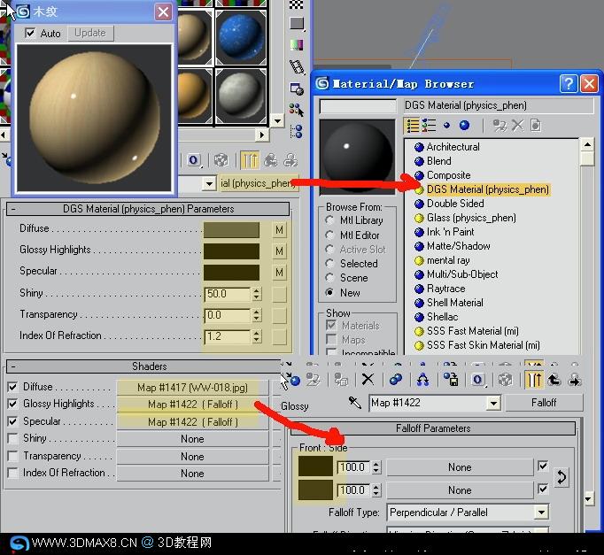Click the Make Material Copy icon
The height and width of the screenshot is (555, 604).
point(396,380)
